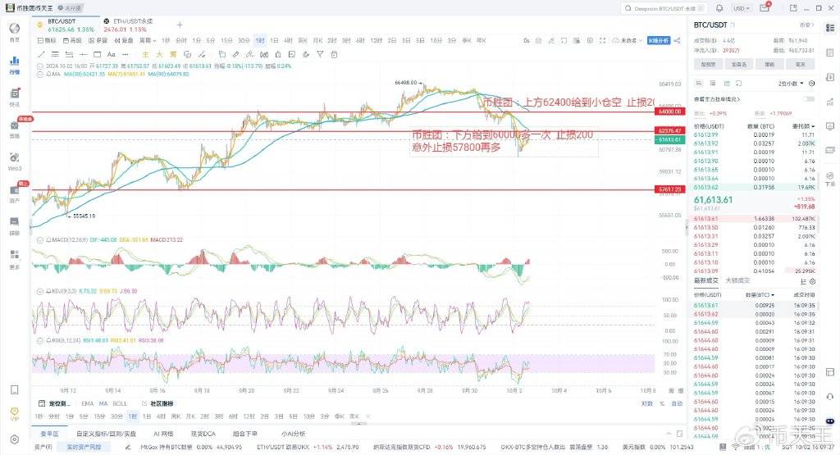Collapse the MA indicator legend row
The width and height of the screenshot is (840, 455).
click(x=40, y=74)
